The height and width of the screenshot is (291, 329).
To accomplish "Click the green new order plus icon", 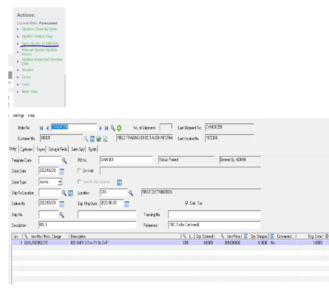I will click(119, 128).
